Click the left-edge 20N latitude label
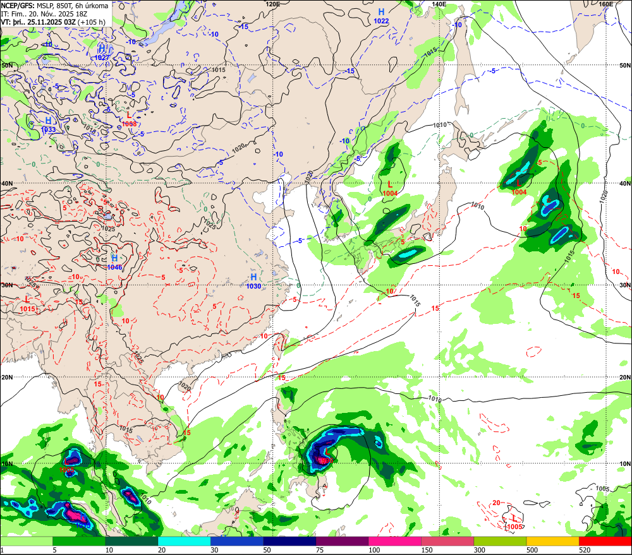Viewport: 632px width, 555px height. click(7, 378)
